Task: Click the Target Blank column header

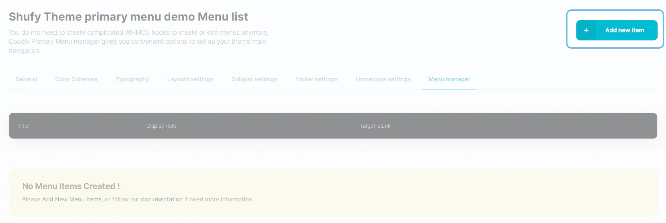Action: pos(375,126)
